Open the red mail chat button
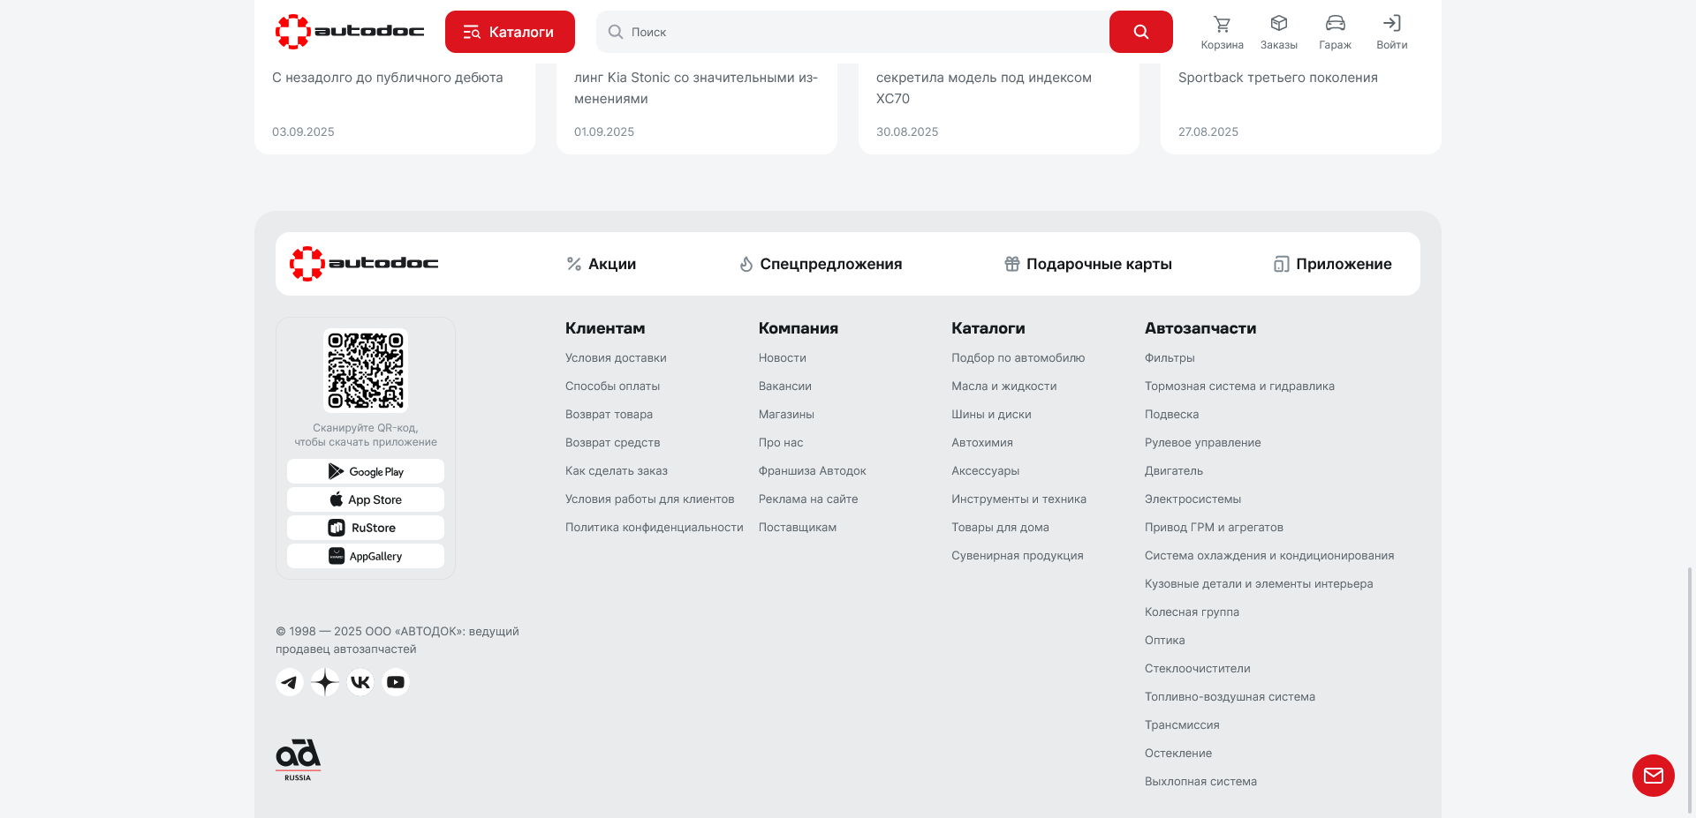This screenshot has width=1696, height=818. point(1653,776)
